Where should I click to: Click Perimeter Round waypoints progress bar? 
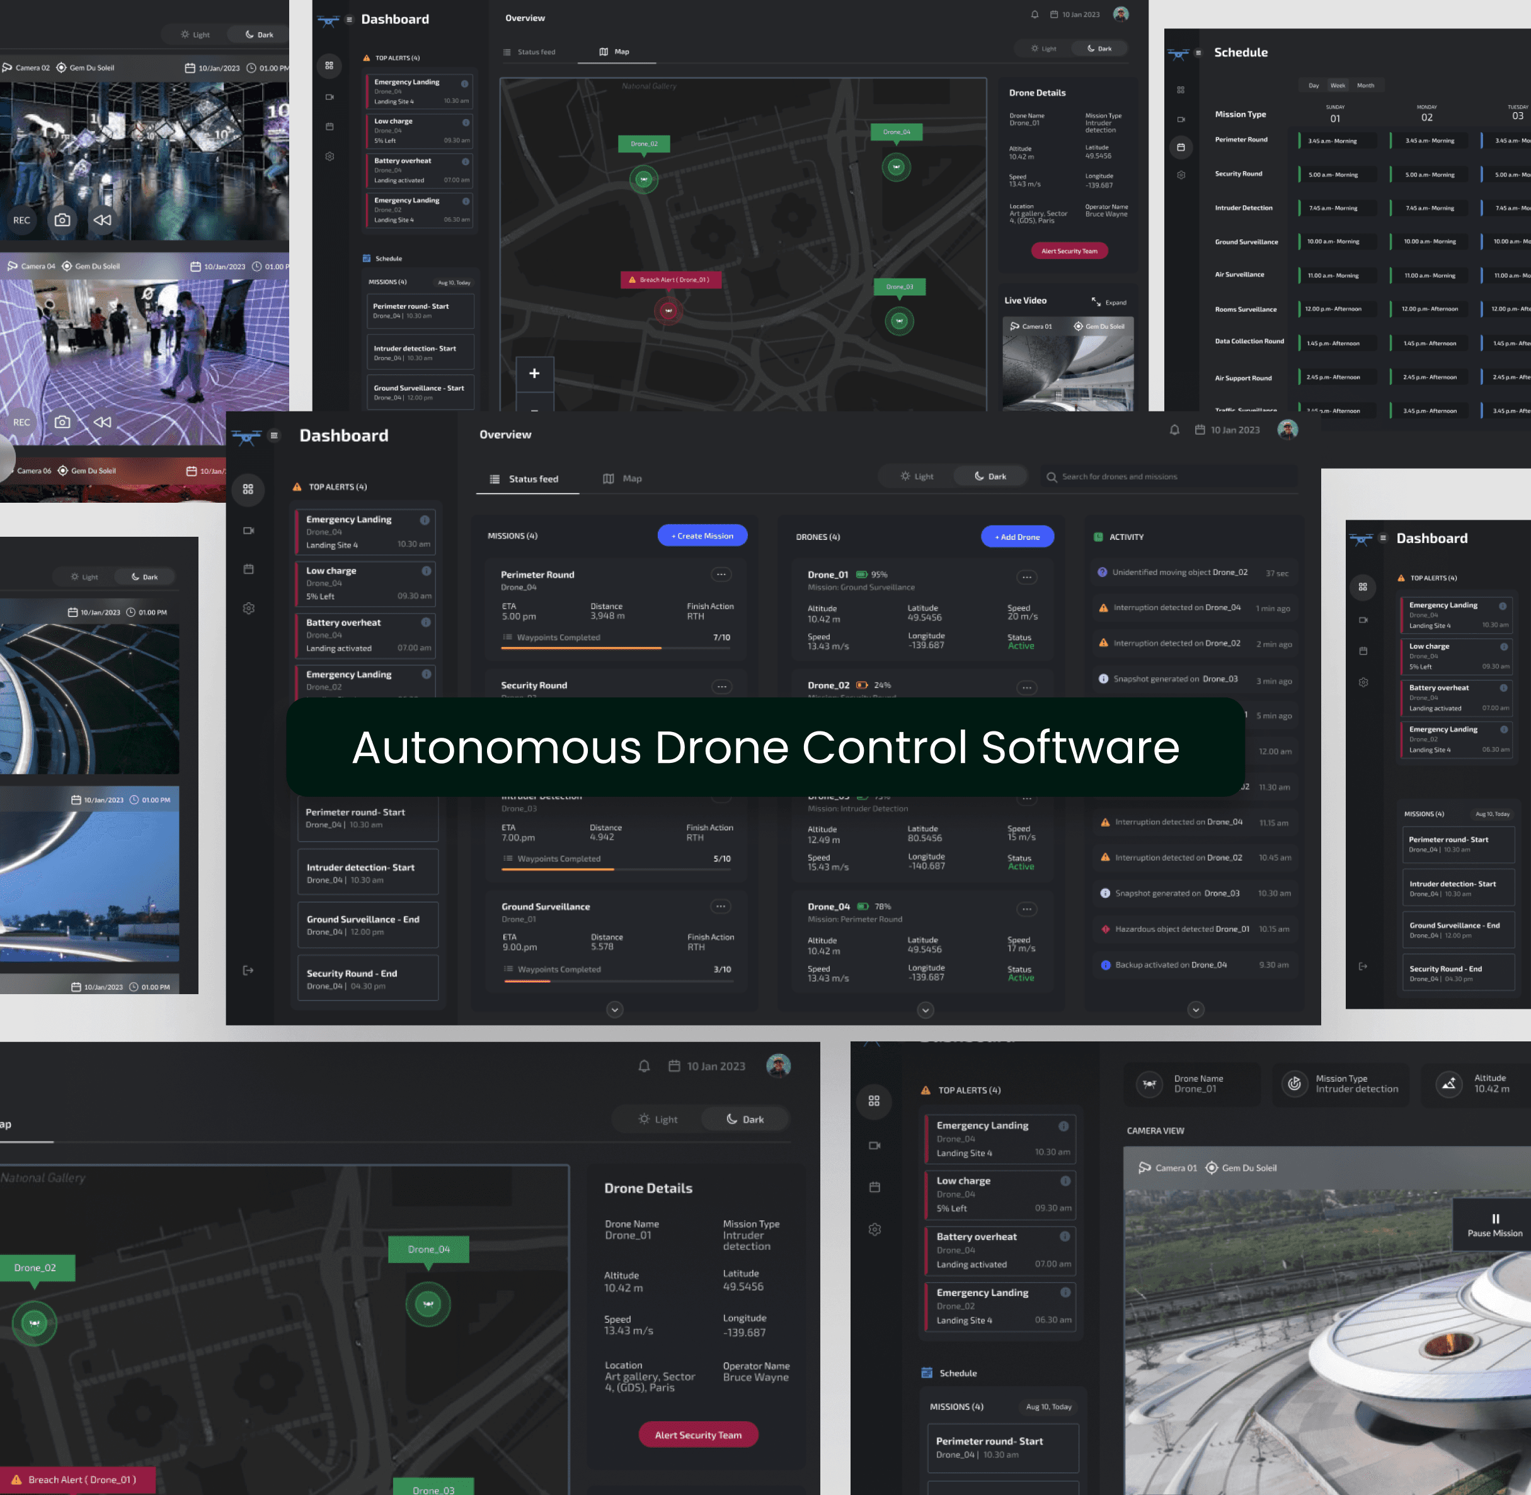(x=616, y=648)
